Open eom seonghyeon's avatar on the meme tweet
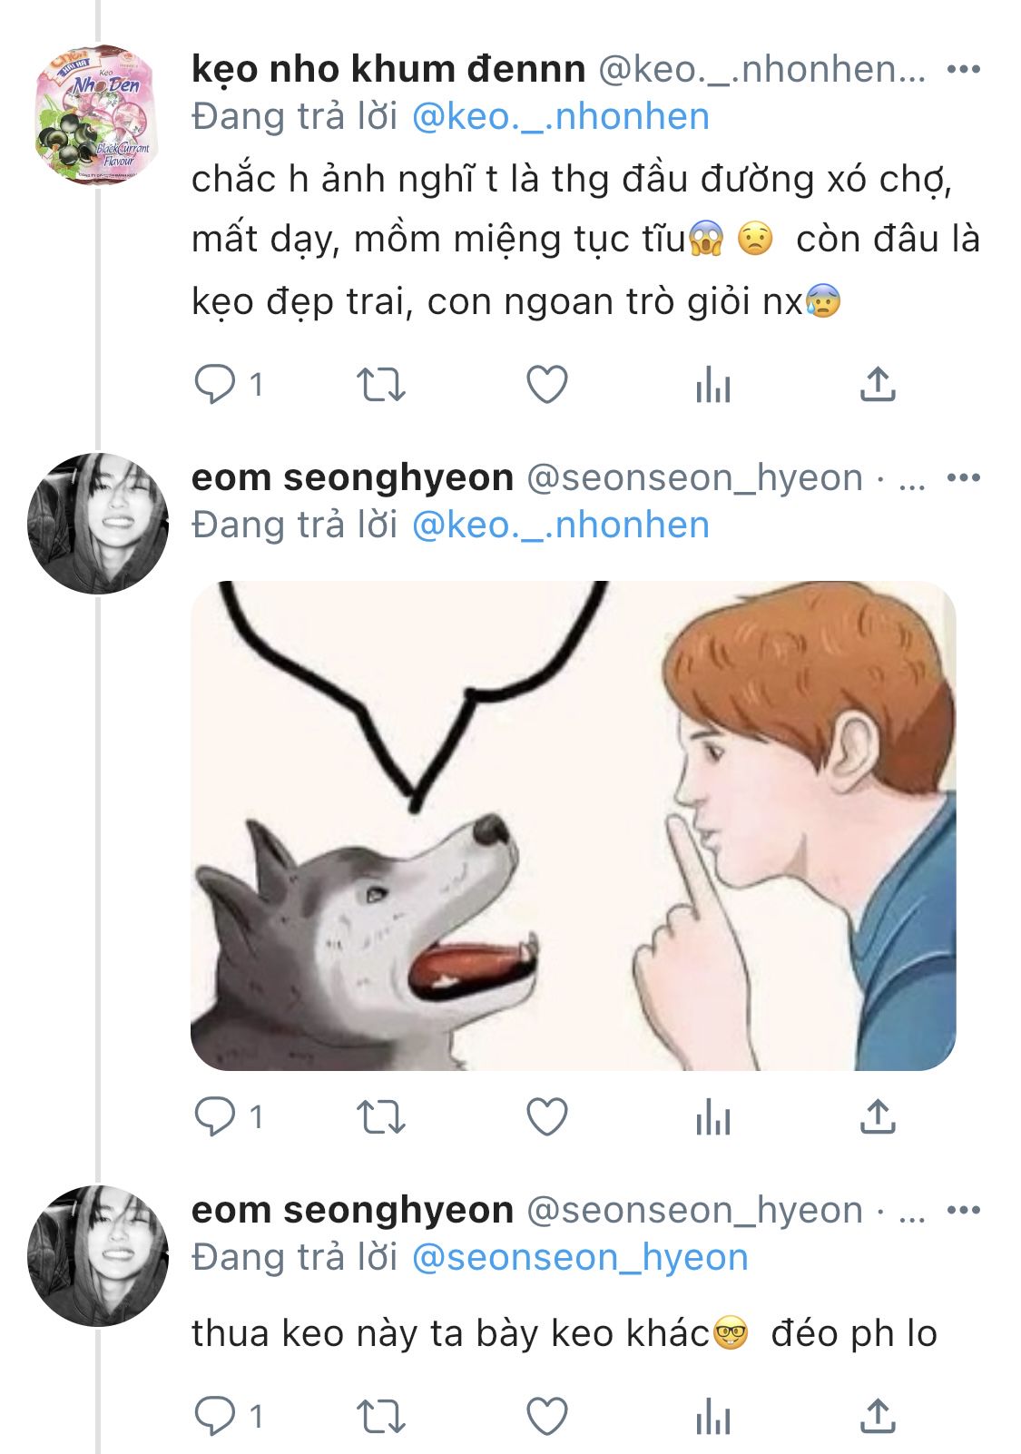The width and height of the screenshot is (1021, 1454). point(98,524)
